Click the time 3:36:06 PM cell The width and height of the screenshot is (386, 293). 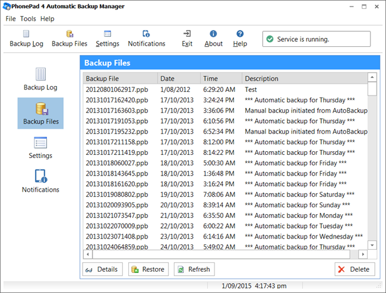coord(218,111)
